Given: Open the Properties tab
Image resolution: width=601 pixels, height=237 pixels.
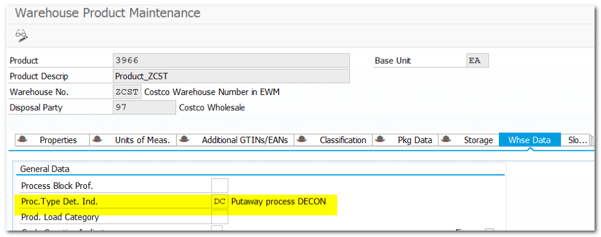Looking at the screenshot, I should [x=58, y=140].
